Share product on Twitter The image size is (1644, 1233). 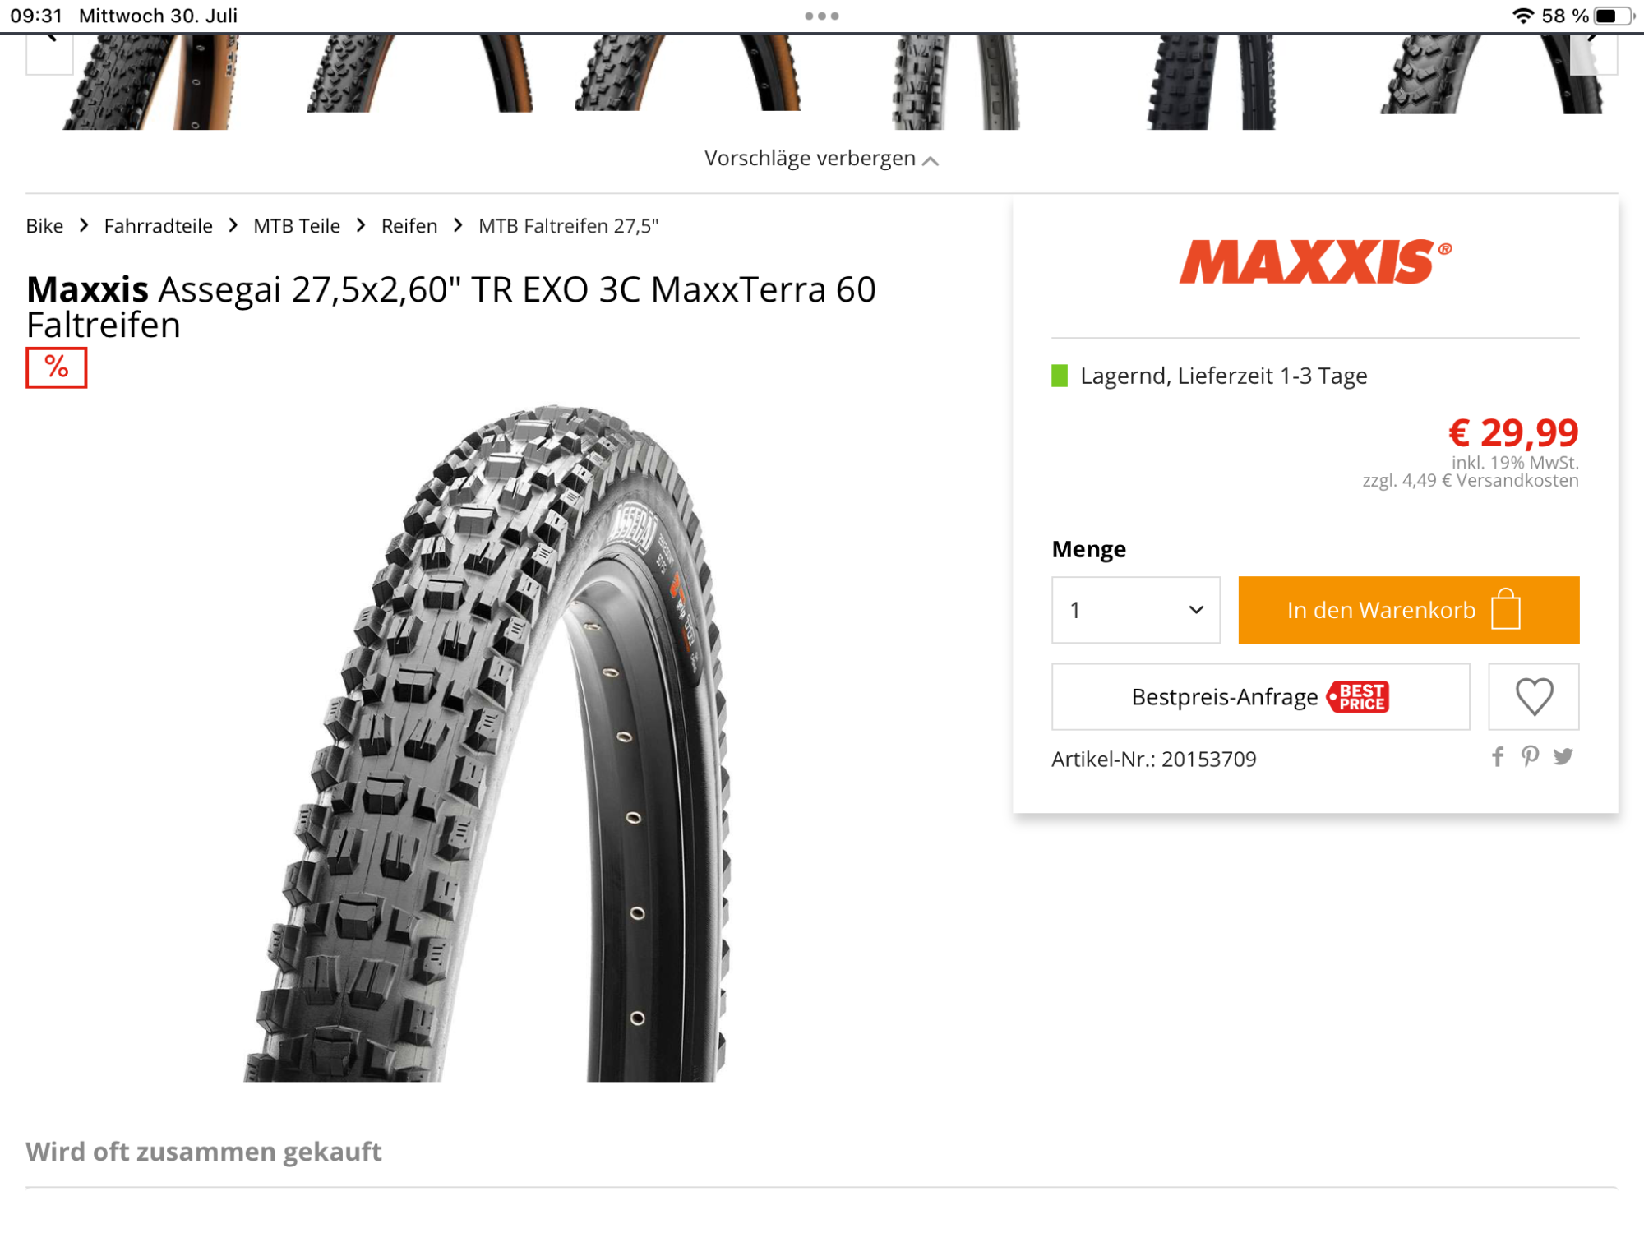[x=1563, y=757]
